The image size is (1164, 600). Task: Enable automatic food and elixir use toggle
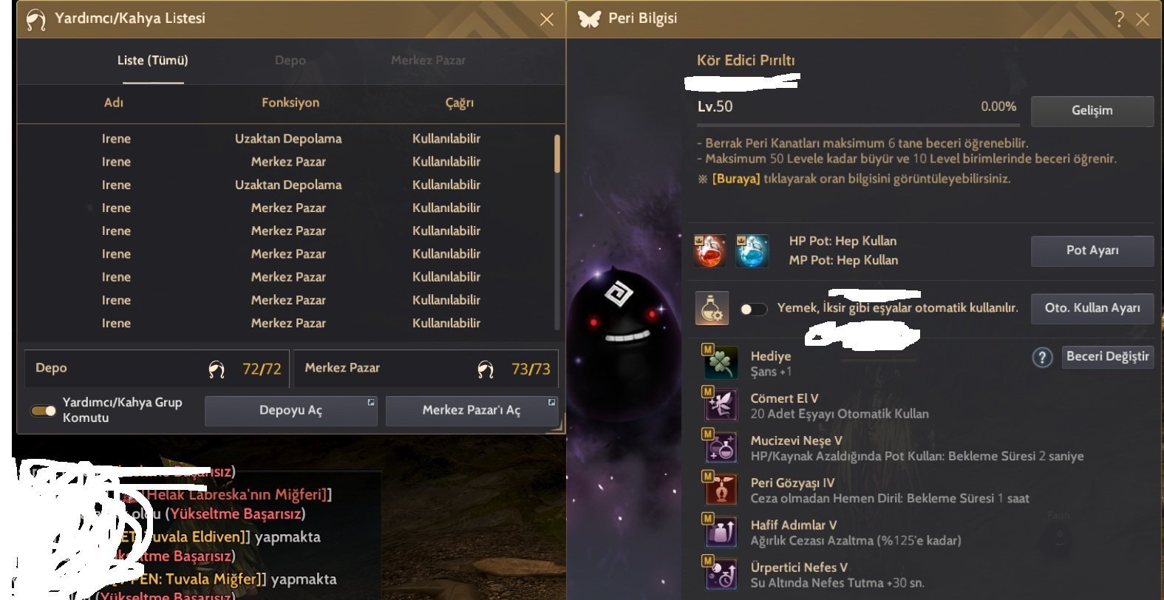click(x=753, y=309)
